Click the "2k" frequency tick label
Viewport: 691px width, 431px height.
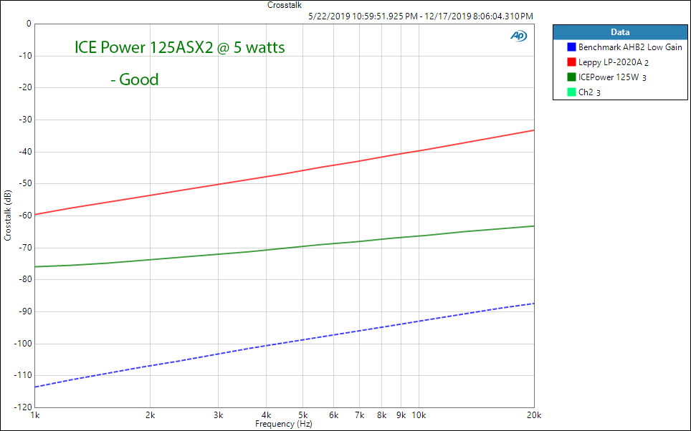(151, 415)
